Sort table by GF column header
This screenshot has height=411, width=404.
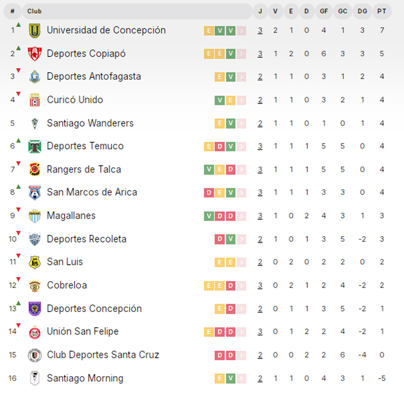tap(324, 11)
